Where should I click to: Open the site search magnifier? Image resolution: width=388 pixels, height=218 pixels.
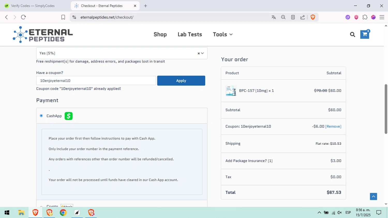(x=352, y=34)
